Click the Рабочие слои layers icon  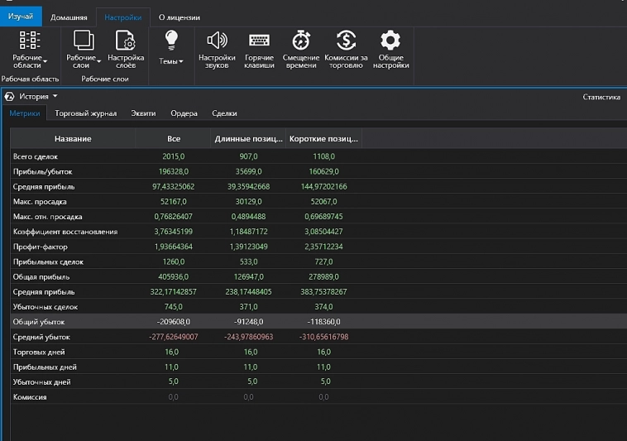pyautogui.click(x=83, y=41)
